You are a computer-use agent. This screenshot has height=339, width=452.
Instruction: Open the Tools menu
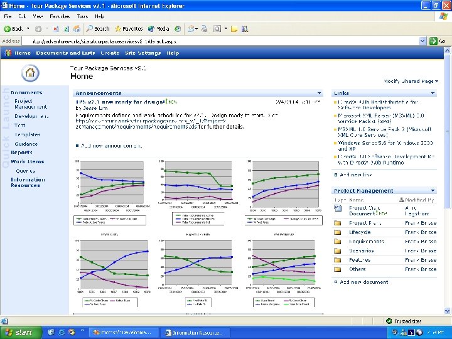[82, 16]
